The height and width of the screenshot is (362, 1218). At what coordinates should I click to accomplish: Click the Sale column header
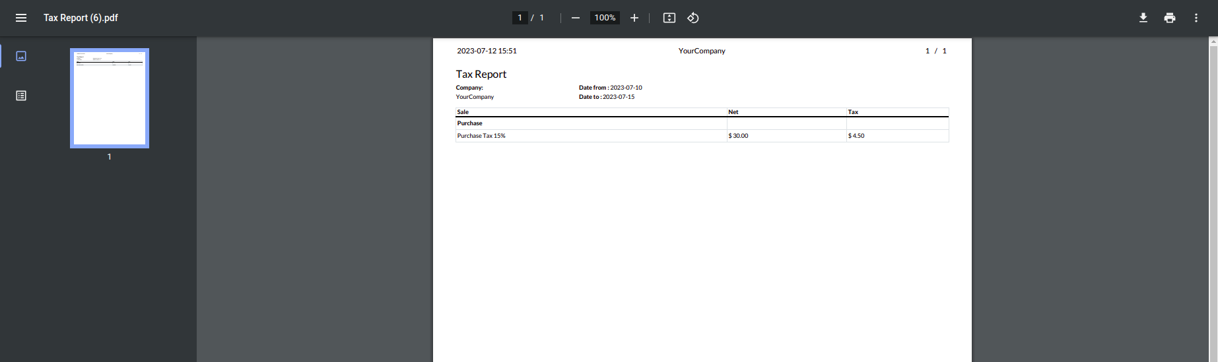pyautogui.click(x=463, y=112)
